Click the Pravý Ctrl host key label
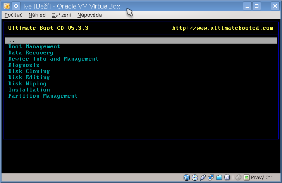Screen dimensions: 282x183 [262, 178]
